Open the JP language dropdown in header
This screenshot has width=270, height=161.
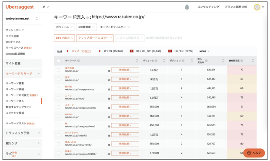click(46, 7)
